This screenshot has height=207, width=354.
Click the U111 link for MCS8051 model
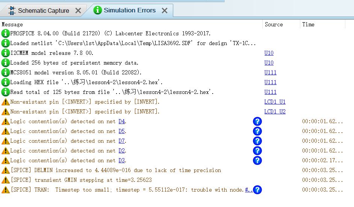[270, 73]
